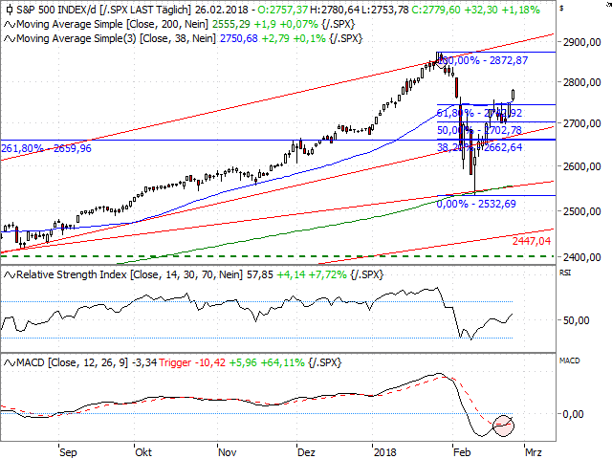Click the Mrz label on the time axis
The height and width of the screenshot is (459, 612).
[534, 452]
